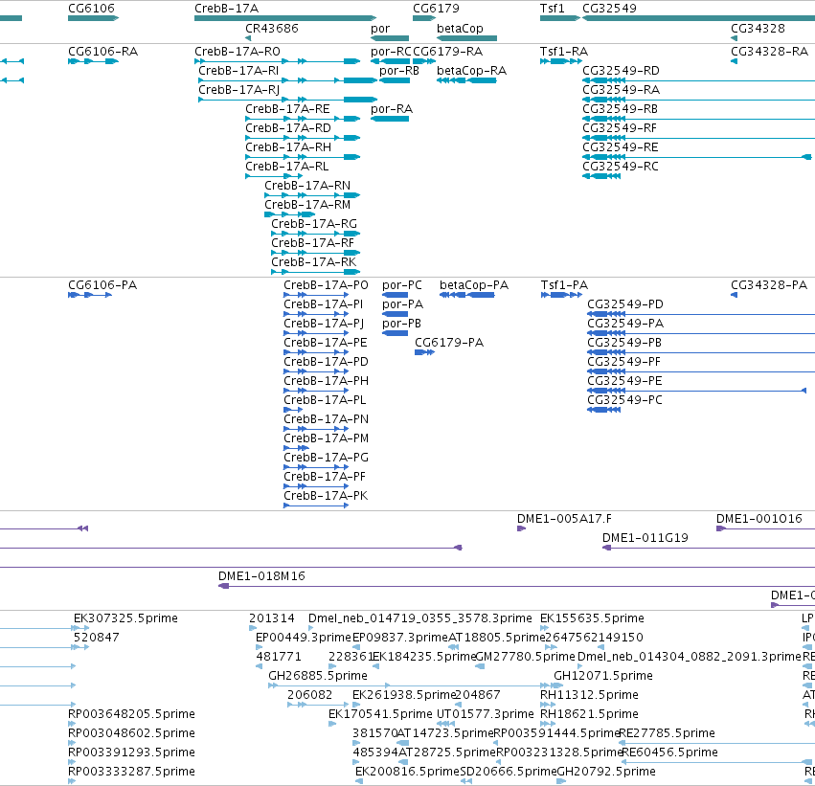Select transcript por-RB
Screen dimensions: 815x786
395,80
